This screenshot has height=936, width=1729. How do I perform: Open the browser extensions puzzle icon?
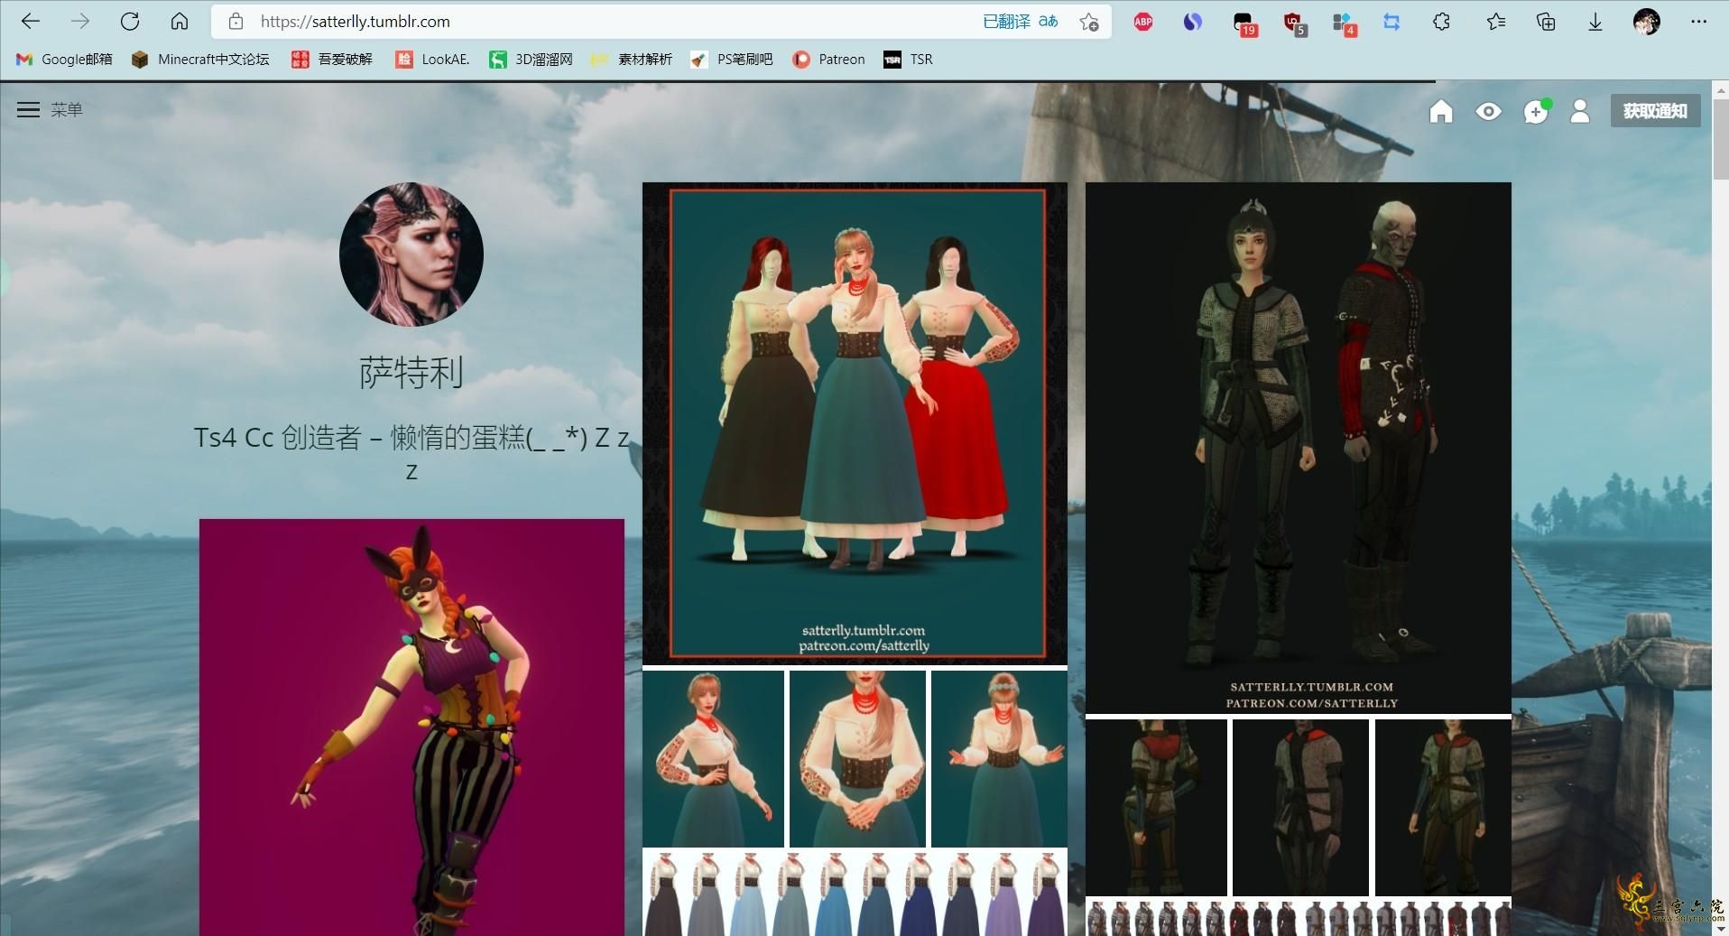1441,22
